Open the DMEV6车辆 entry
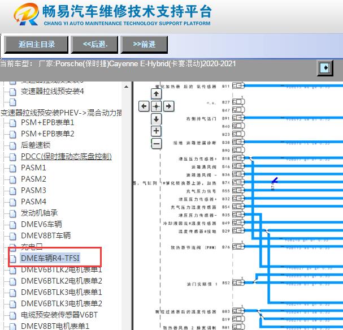Screen dimensions: 343x330 point(41,224)
